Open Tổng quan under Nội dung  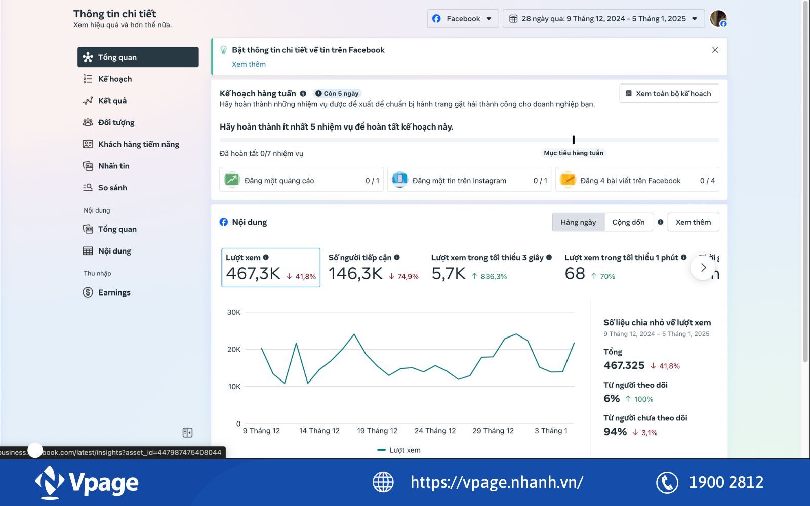tap(138, 229)
